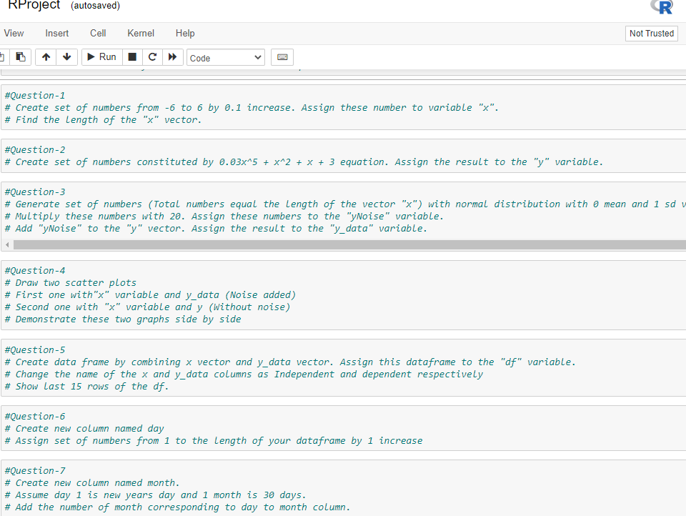Open the cell type dropdown showing Code
686x516 pixels.
[225, 57]
